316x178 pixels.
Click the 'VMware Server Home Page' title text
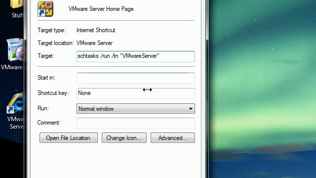click(101, 9)
